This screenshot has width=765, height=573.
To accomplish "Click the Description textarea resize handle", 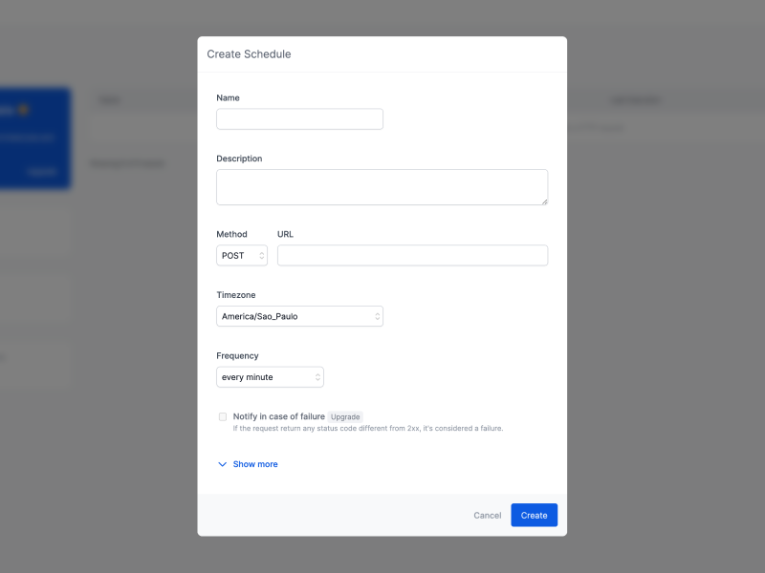I will (544, 201).
